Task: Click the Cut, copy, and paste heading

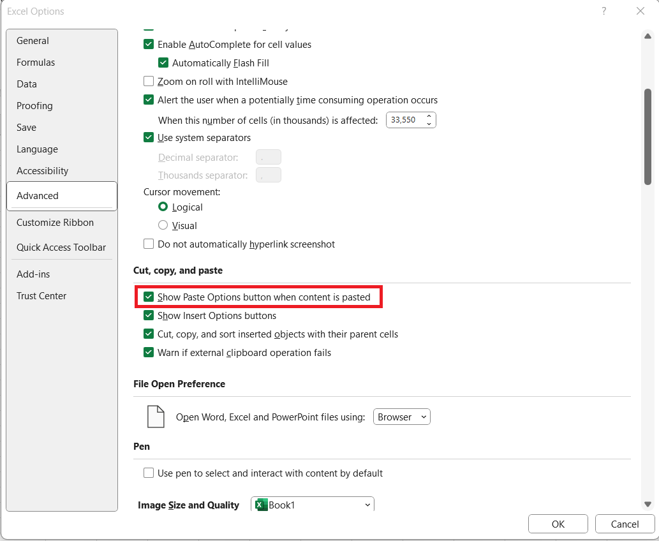Action: pyautogui.click(x=178, y=270)
